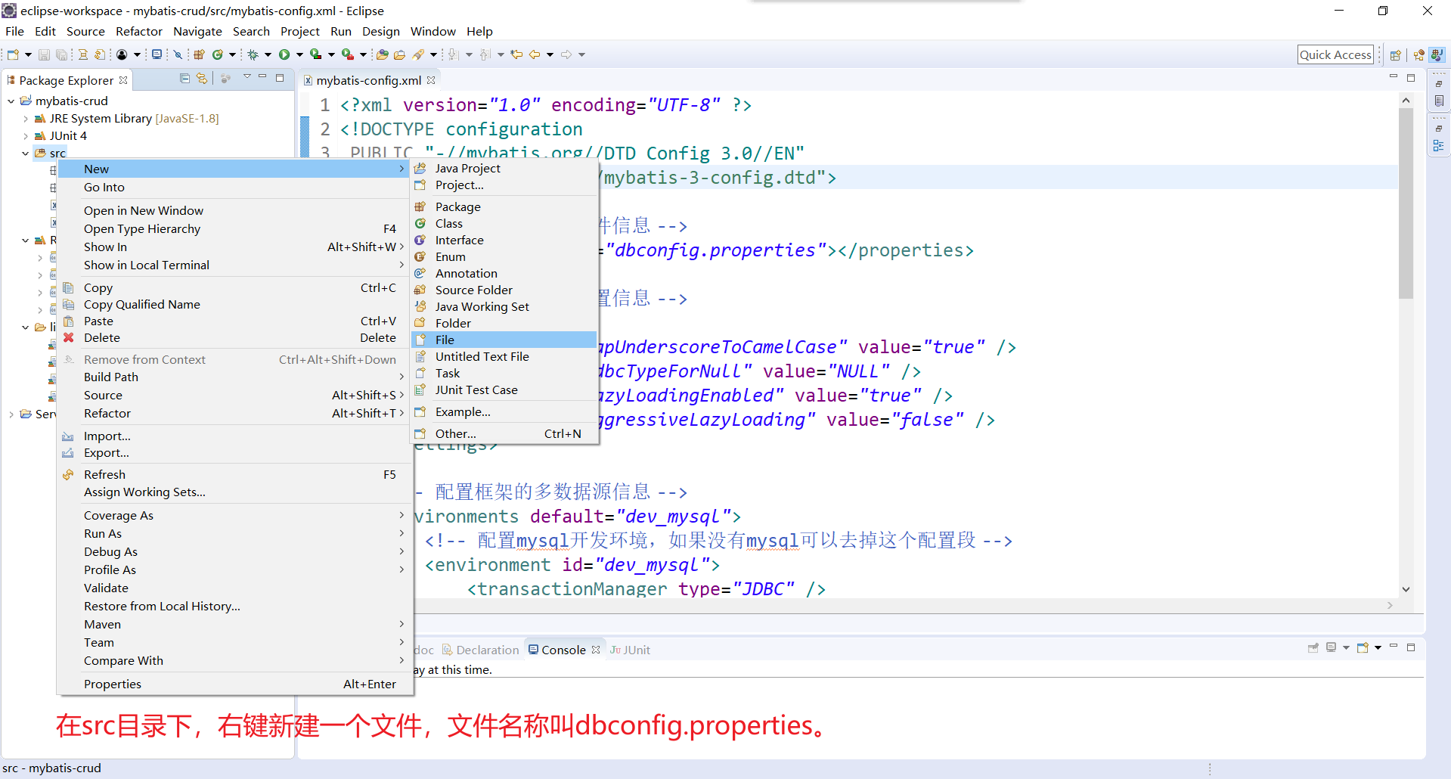Screen dimensions: 1451x779
Task: Click the Open Perspective icon
Action: (1396, 54)
